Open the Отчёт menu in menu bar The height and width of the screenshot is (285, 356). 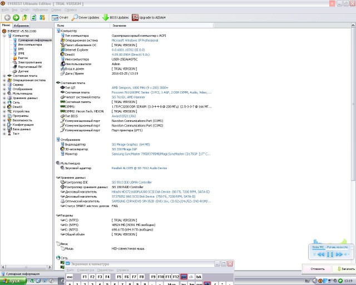point(25,10)
